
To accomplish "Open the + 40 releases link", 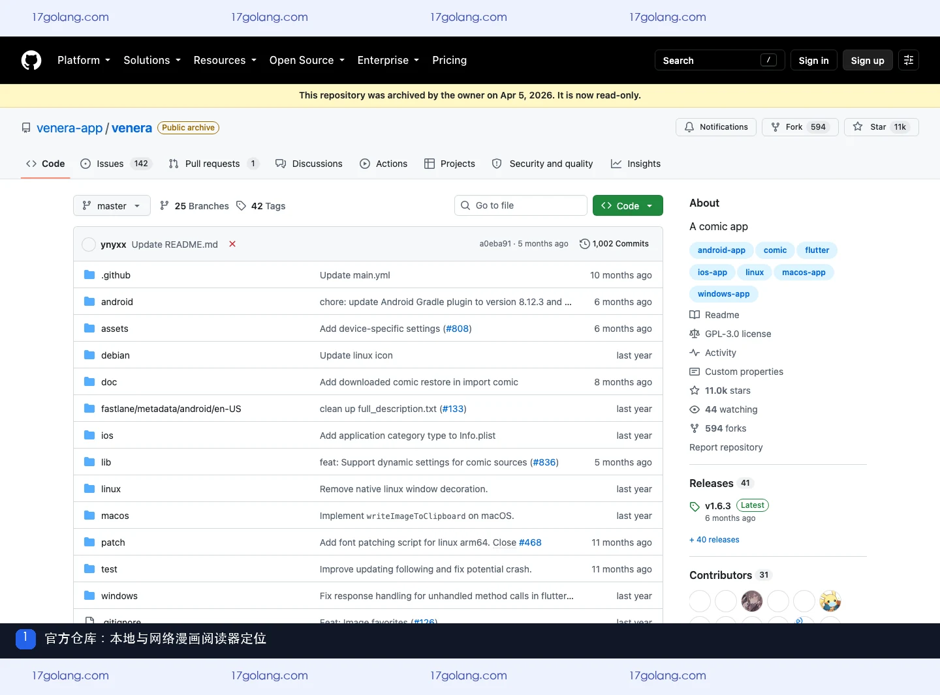I will click(x=714, y=540).
